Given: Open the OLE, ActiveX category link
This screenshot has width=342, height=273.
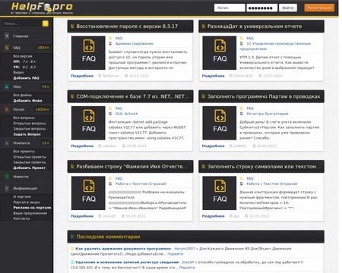Looking at the screenshot, I should (x=126, y=114).
